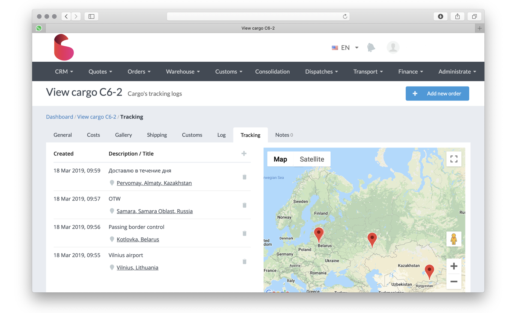The image size is (516, 313).
Task: Open View cargo C6-2 breadcrumb link
Action: [x=97, y=117]
